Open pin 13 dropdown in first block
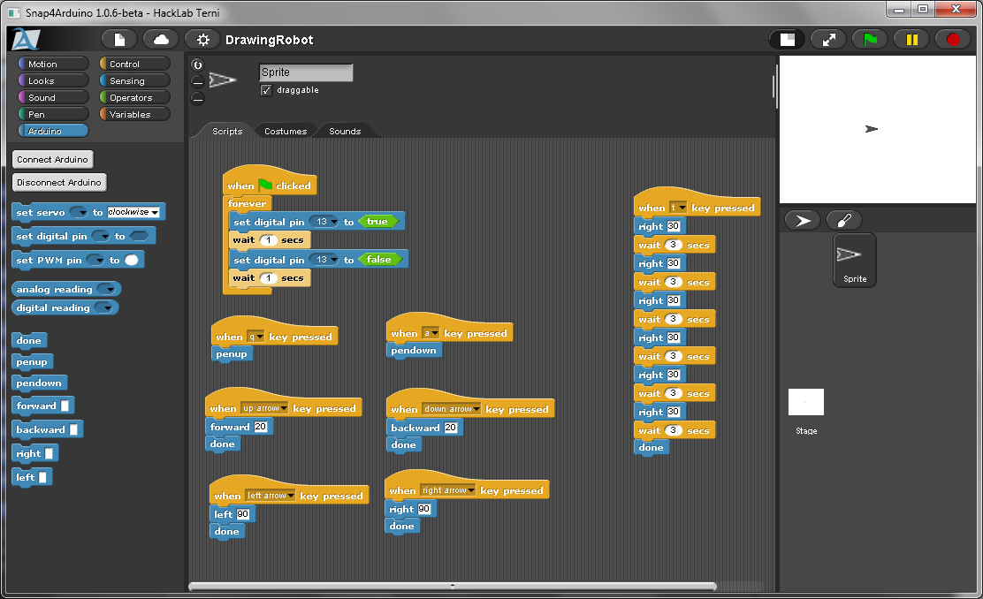 click(x=334, y=223)
